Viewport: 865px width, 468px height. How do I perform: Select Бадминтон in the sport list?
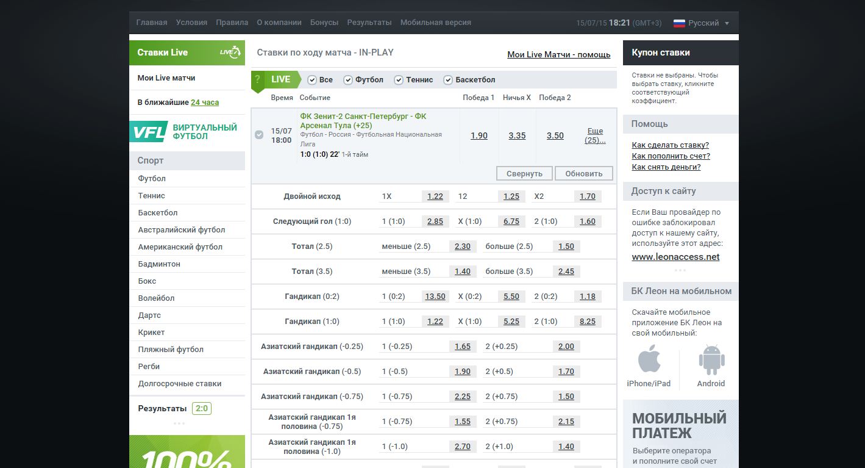click(159, 264)
